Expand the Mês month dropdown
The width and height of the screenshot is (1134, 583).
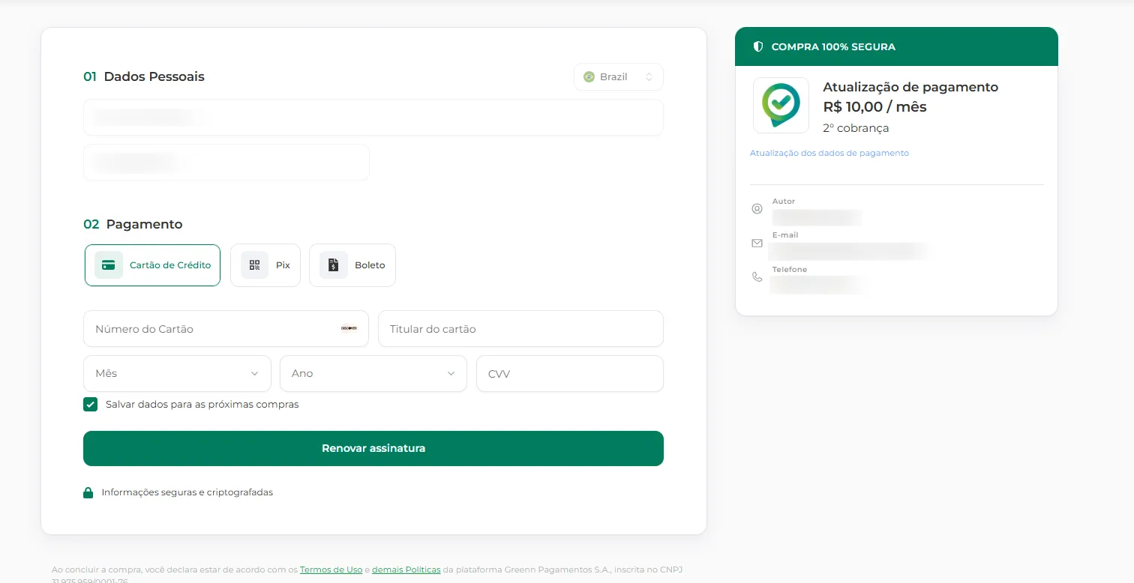(x=177, y=373)
